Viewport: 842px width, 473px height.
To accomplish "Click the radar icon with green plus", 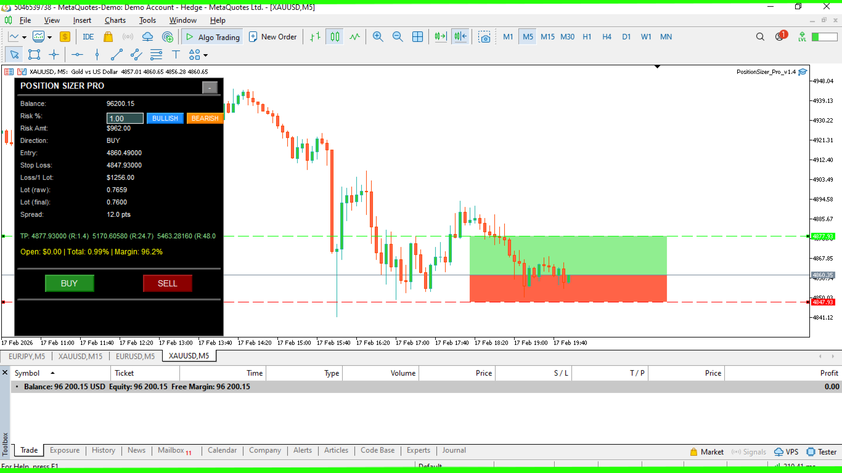I will [x=167, y=37].
